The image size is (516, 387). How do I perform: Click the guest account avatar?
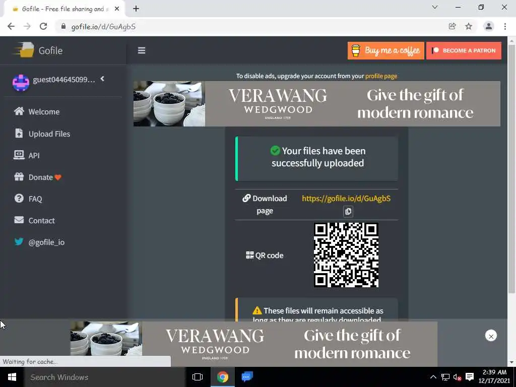21,82
